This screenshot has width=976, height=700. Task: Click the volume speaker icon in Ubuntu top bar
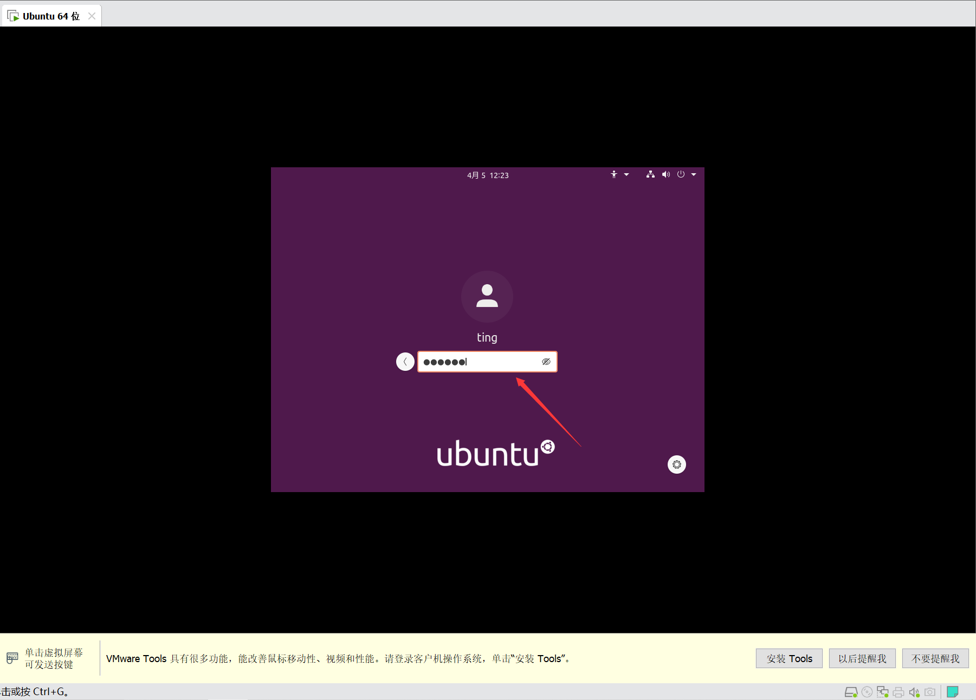coord(665,174)
